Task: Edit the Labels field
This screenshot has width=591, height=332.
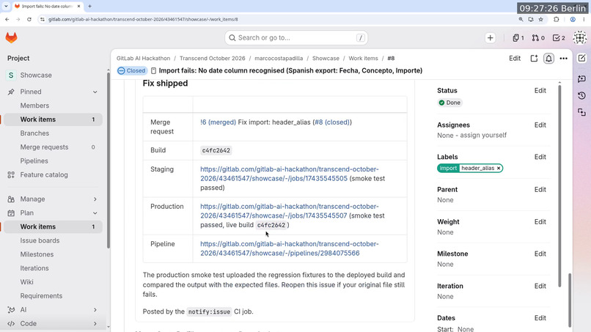Action: [540, 157]
